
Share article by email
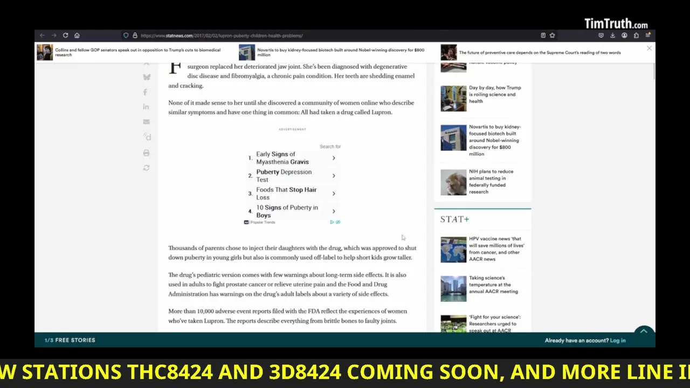tap(146, 122)
